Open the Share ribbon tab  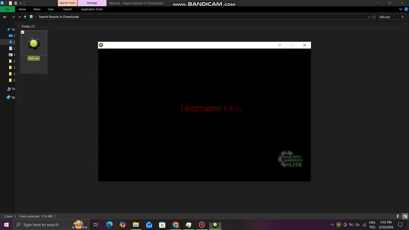[x=37, y=9]
